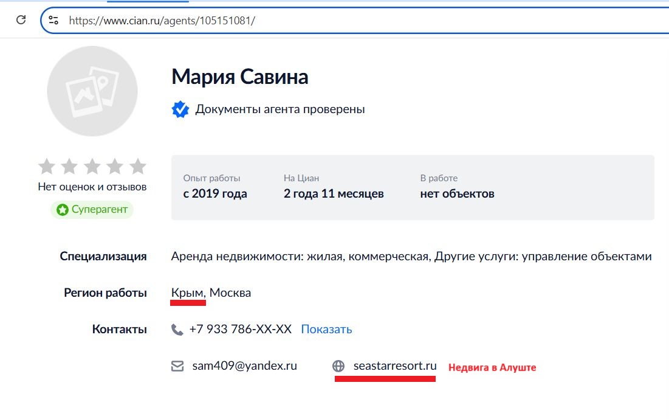Screen dimensions: 669x419
Task: Click the masked phone number +7 933 786-XX-XX
Action: (x=241, y=330)
